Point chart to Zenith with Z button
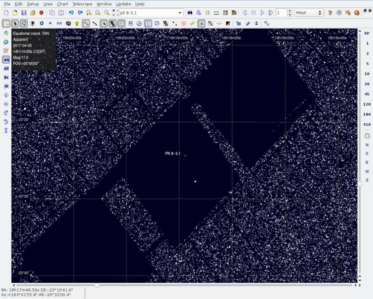Screen dimensions: 373x299 [367, 180]
